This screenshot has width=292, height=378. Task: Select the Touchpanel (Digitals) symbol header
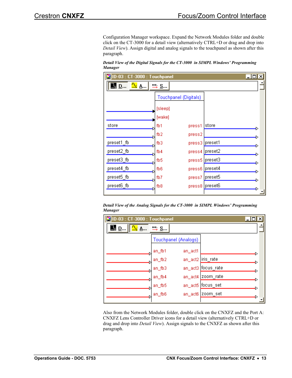tap(179, 97)
